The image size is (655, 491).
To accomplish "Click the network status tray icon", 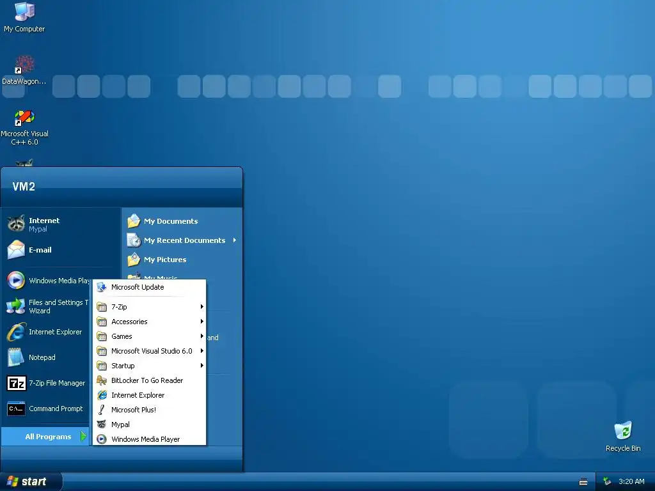I will point(607,481).
